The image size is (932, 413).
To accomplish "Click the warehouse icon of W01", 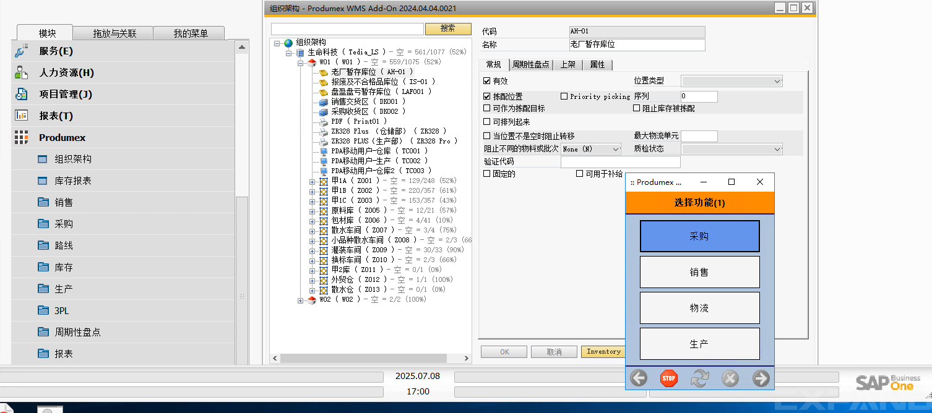I will 312,62.
